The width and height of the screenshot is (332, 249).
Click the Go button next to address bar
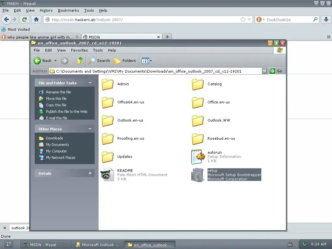pyautogui.click(x=276, y=71)
